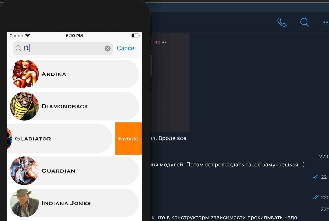Tap Indiana Jones's avatar photo
Screen dimensions: 329x221
click(x=24, y=203)
